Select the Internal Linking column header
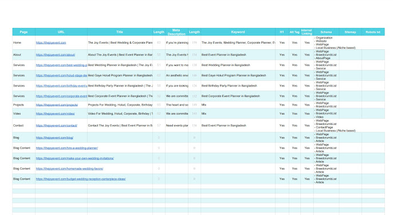Screen dimensions: 393x215 [x=307, y=32]
